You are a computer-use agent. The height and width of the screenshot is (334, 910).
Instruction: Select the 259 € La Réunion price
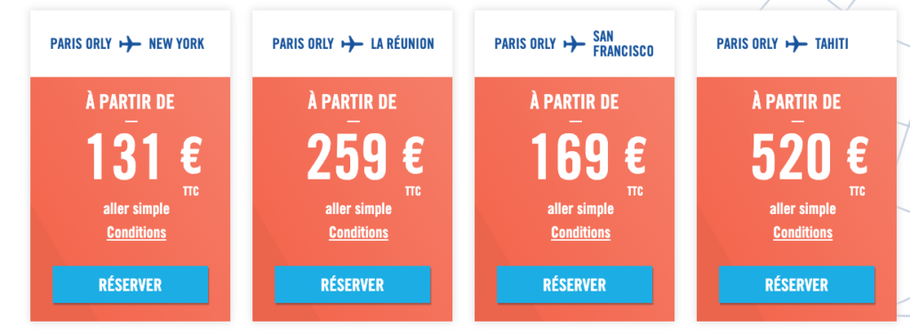365,156
